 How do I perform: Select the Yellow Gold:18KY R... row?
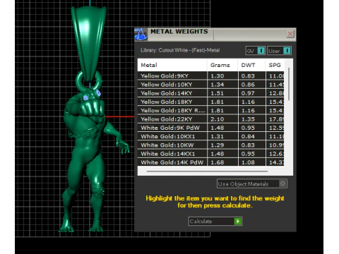[210, 111]
